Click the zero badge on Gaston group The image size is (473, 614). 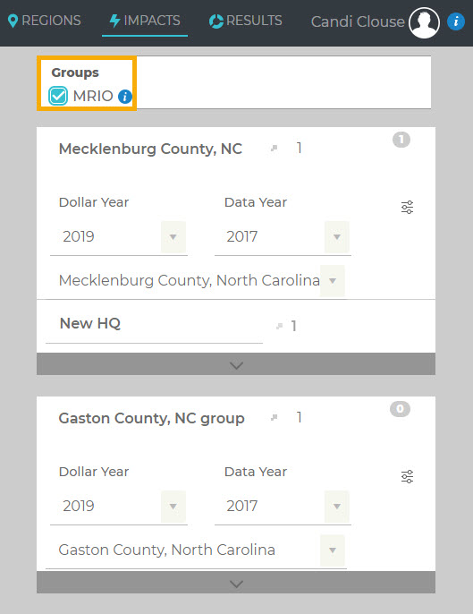click(400, 409)
